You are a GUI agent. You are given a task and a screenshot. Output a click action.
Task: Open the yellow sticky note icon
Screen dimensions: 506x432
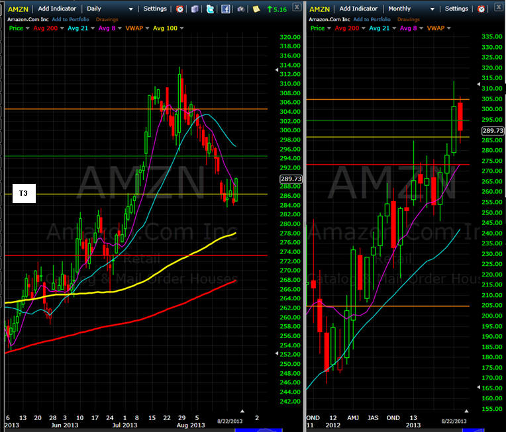pyautogui.click(x=256, y=9)
